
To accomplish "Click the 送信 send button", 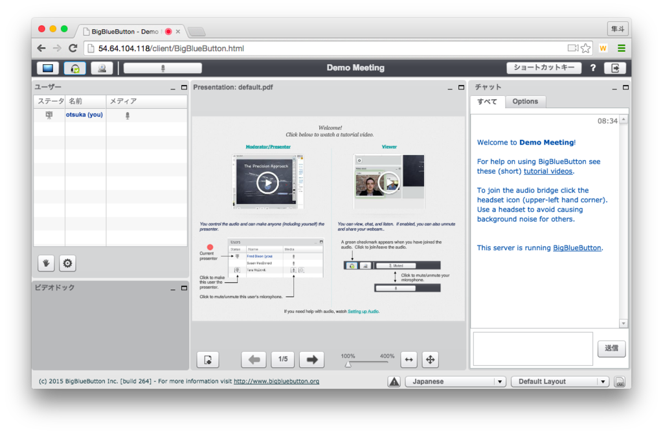I will (611, 348).
